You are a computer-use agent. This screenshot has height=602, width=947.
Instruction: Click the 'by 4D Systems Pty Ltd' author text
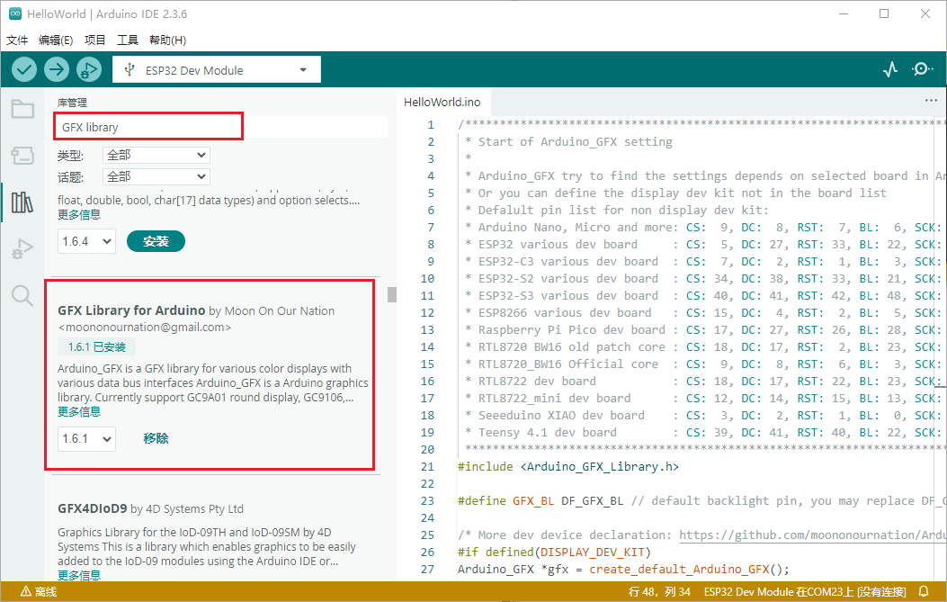click(187, 509)
